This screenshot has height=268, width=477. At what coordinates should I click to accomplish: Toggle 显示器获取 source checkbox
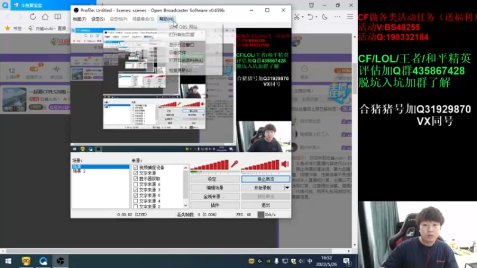[x=135, y=179]
